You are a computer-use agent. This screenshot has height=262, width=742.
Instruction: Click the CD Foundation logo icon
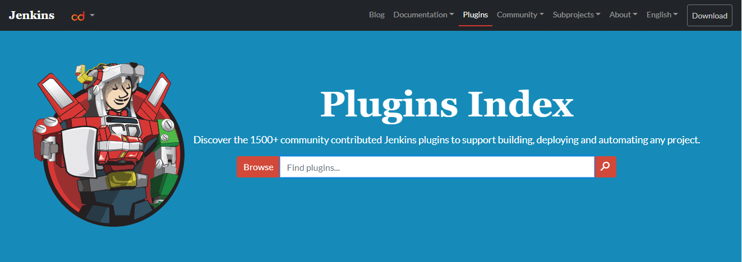[77, 16]
